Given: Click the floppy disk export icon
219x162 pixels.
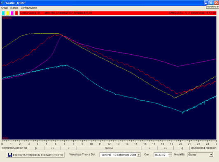Looking at the screenshot, I should coord(10,155).
